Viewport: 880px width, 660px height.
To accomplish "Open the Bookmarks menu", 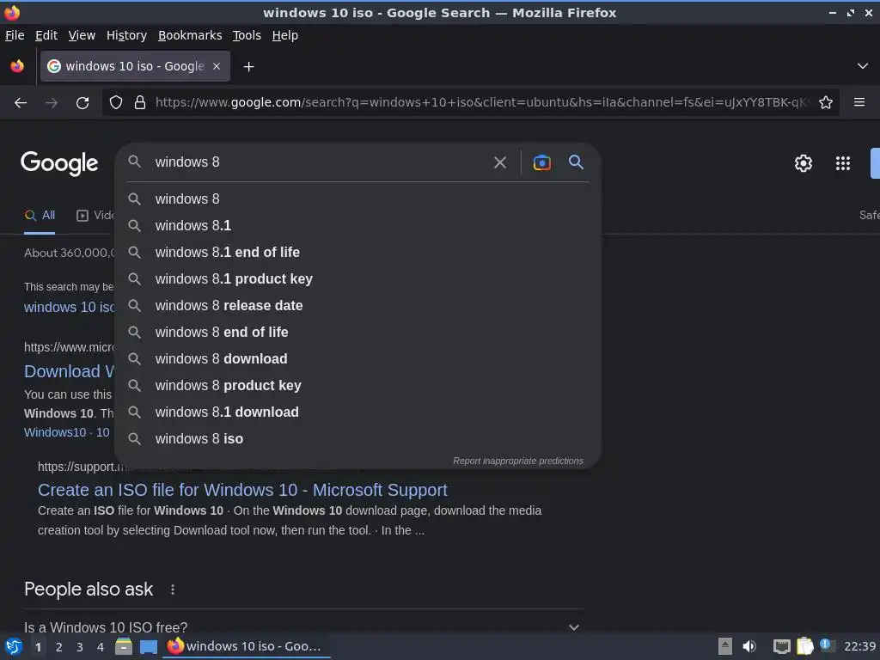I will coord(190,35).
